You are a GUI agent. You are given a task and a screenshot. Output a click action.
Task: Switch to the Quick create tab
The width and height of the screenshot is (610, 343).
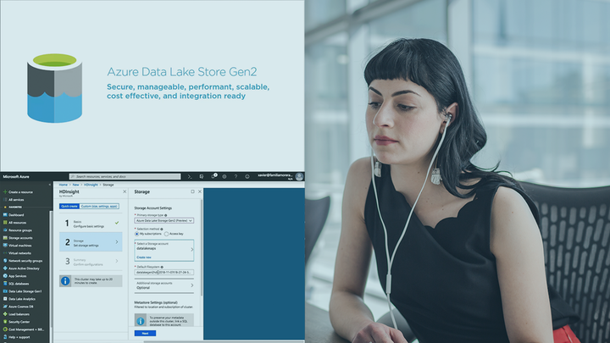pyautogui.click(x=69, y=207)
